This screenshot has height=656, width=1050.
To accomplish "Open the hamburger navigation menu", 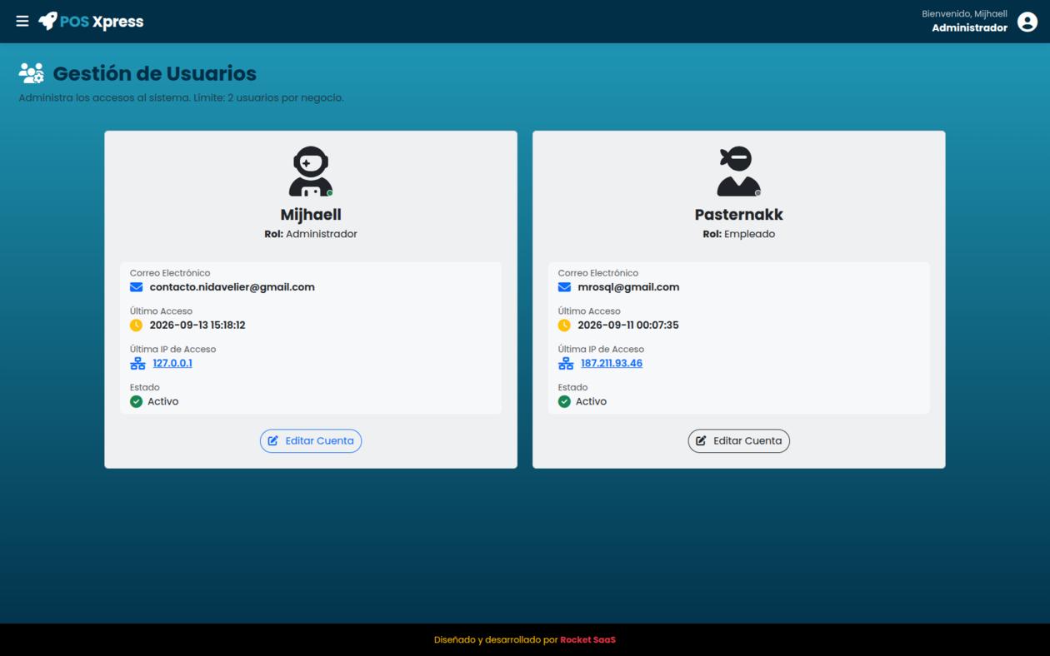I will 22,21.
